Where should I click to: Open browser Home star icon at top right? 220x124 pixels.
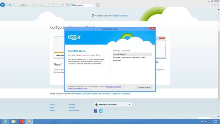(x=212, y=5)
